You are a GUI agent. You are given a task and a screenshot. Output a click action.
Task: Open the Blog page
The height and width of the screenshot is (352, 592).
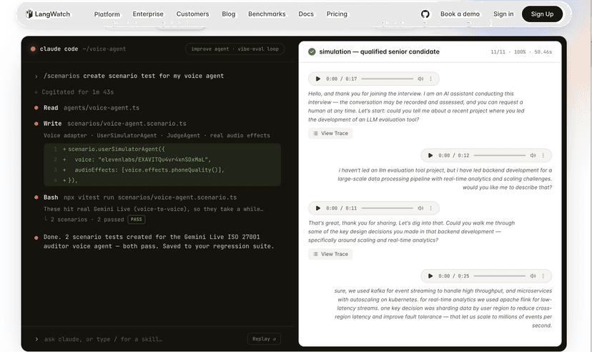click(228, 14)
